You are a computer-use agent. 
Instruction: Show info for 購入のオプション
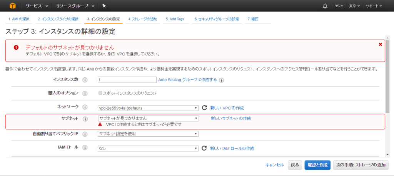[85, 94]
